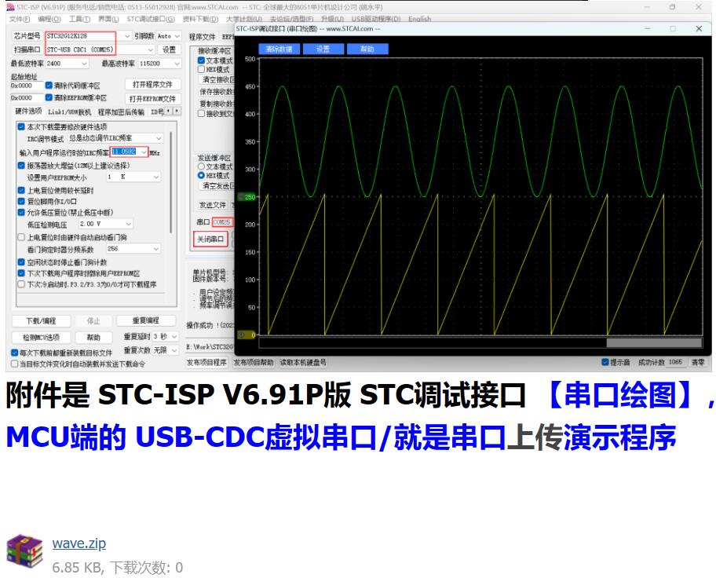This screenshot has height=578, width=716.
Task: Select send buffer 文本模式 radio button
Action: [x=201, y=166]
